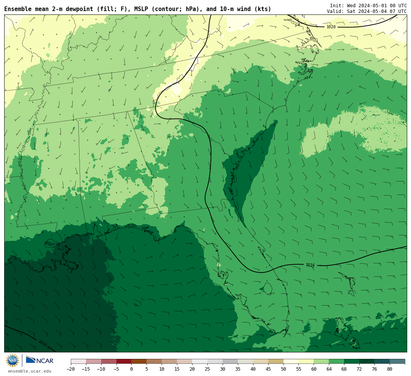Click the 'Valid: Sat 2024-05-04 07 UTC' text
The image size is (411, 376).
pos(367,11)
